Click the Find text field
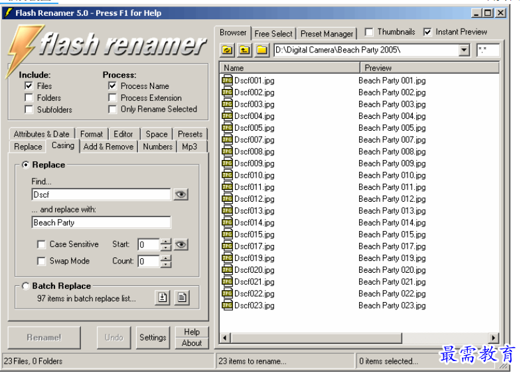This screenshot has height=375, width=521. click(x=102, y=194)
